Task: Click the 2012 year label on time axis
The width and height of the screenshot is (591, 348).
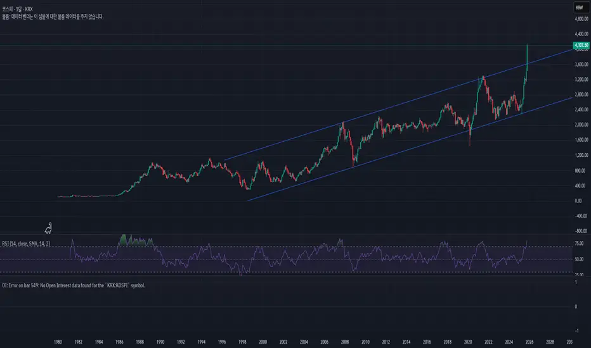Action: (x=386, y=342)
